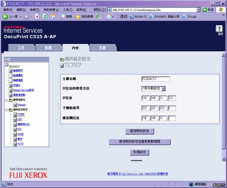Click the page scrollbar down arrow
The height and width of the screenshot is (188, 227).
pyautogui.click(x=224, y=159)
